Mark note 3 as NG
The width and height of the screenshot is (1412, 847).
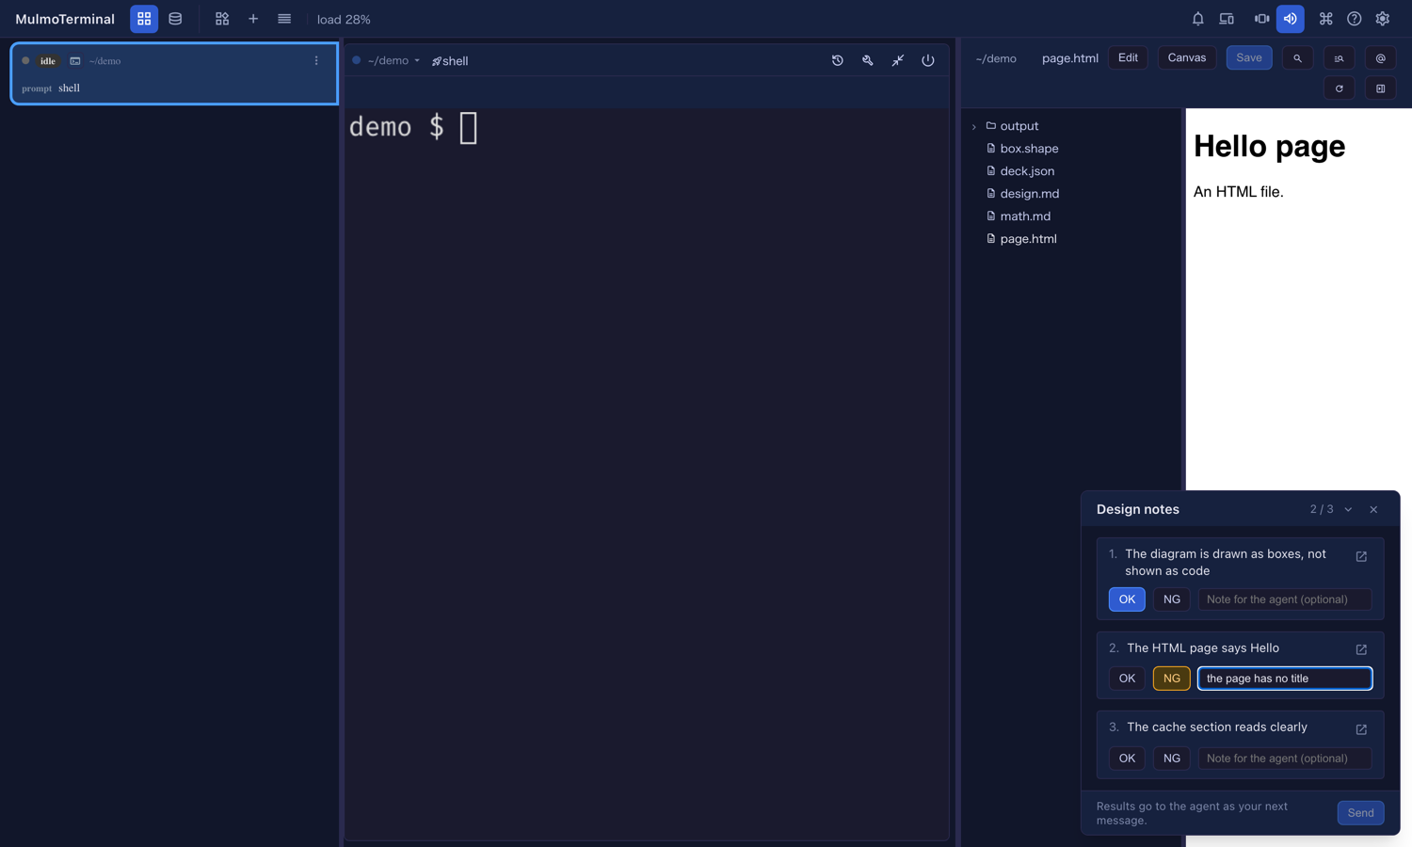coord(1172,759)
